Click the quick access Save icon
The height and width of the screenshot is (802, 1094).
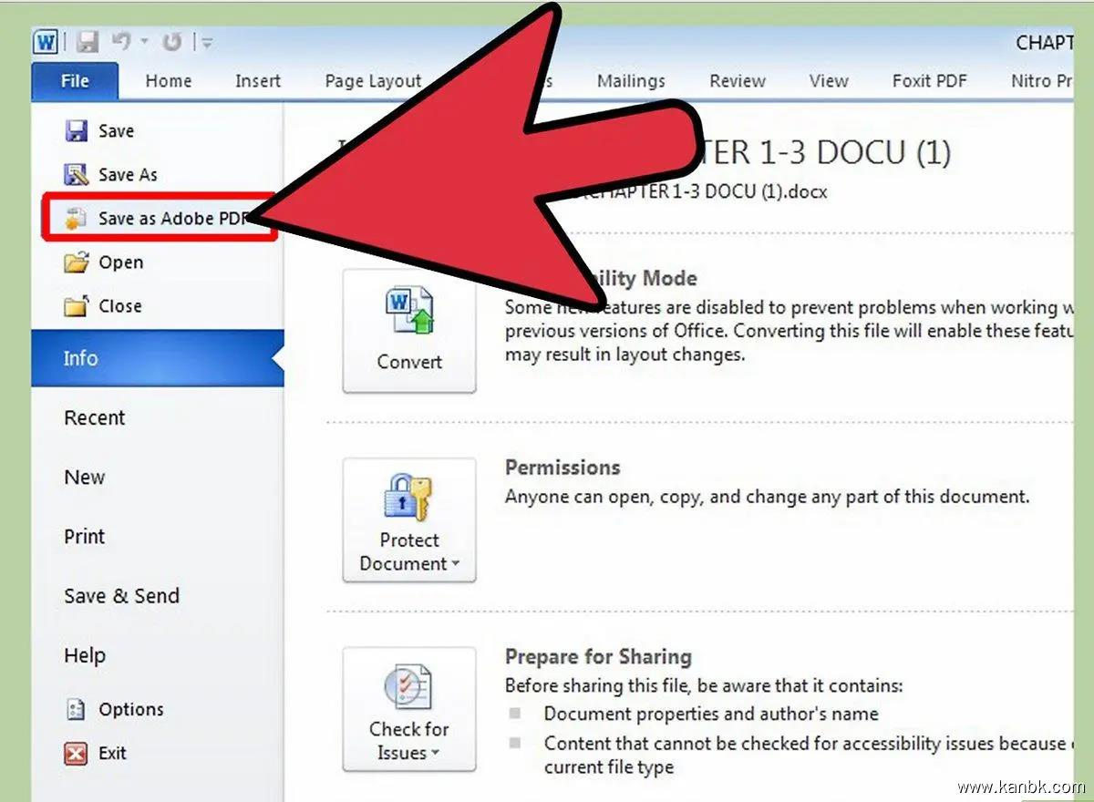87,42
